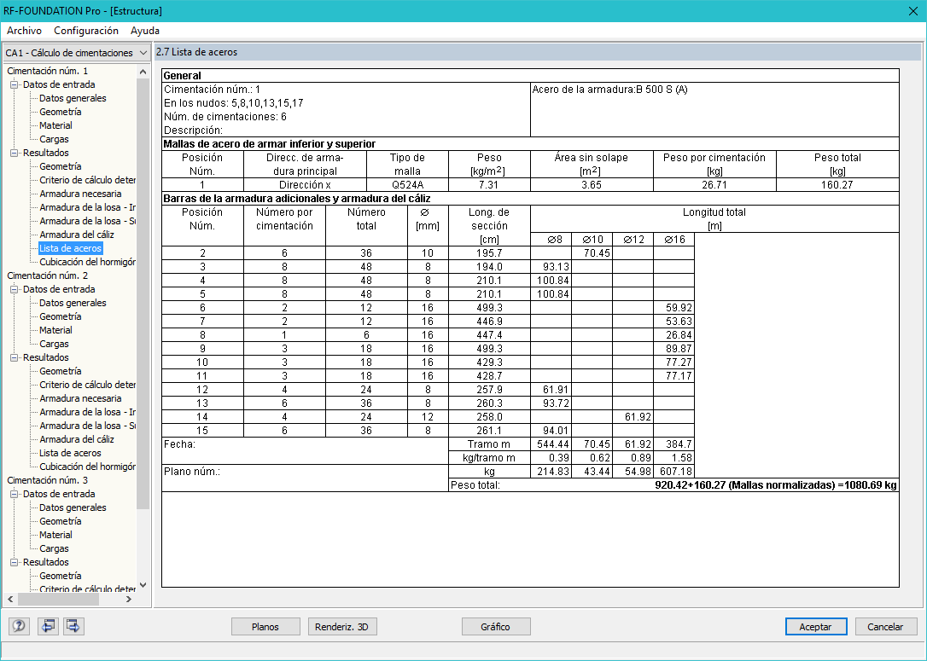The height and width of the screenshot is (661, 927).
Task: Select Cimentación núm. 3 tree node
Action: coord(47,480)
